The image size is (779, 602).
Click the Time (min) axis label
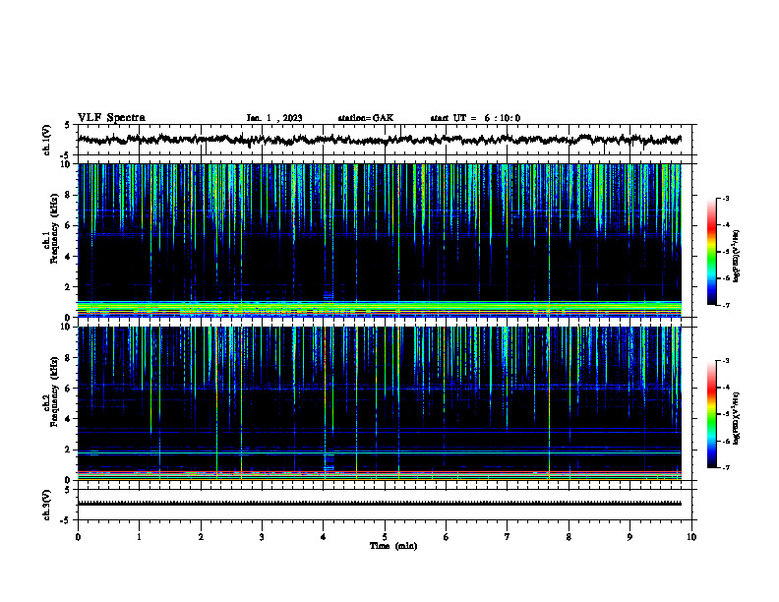coord(393,546)
